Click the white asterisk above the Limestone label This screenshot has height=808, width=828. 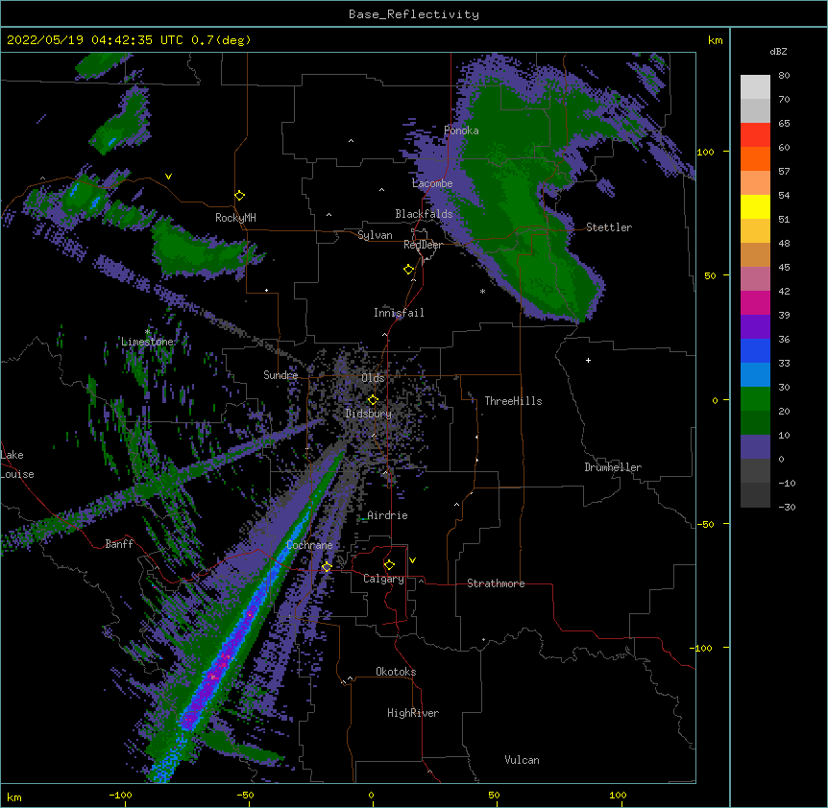click(x=147, y=331)
